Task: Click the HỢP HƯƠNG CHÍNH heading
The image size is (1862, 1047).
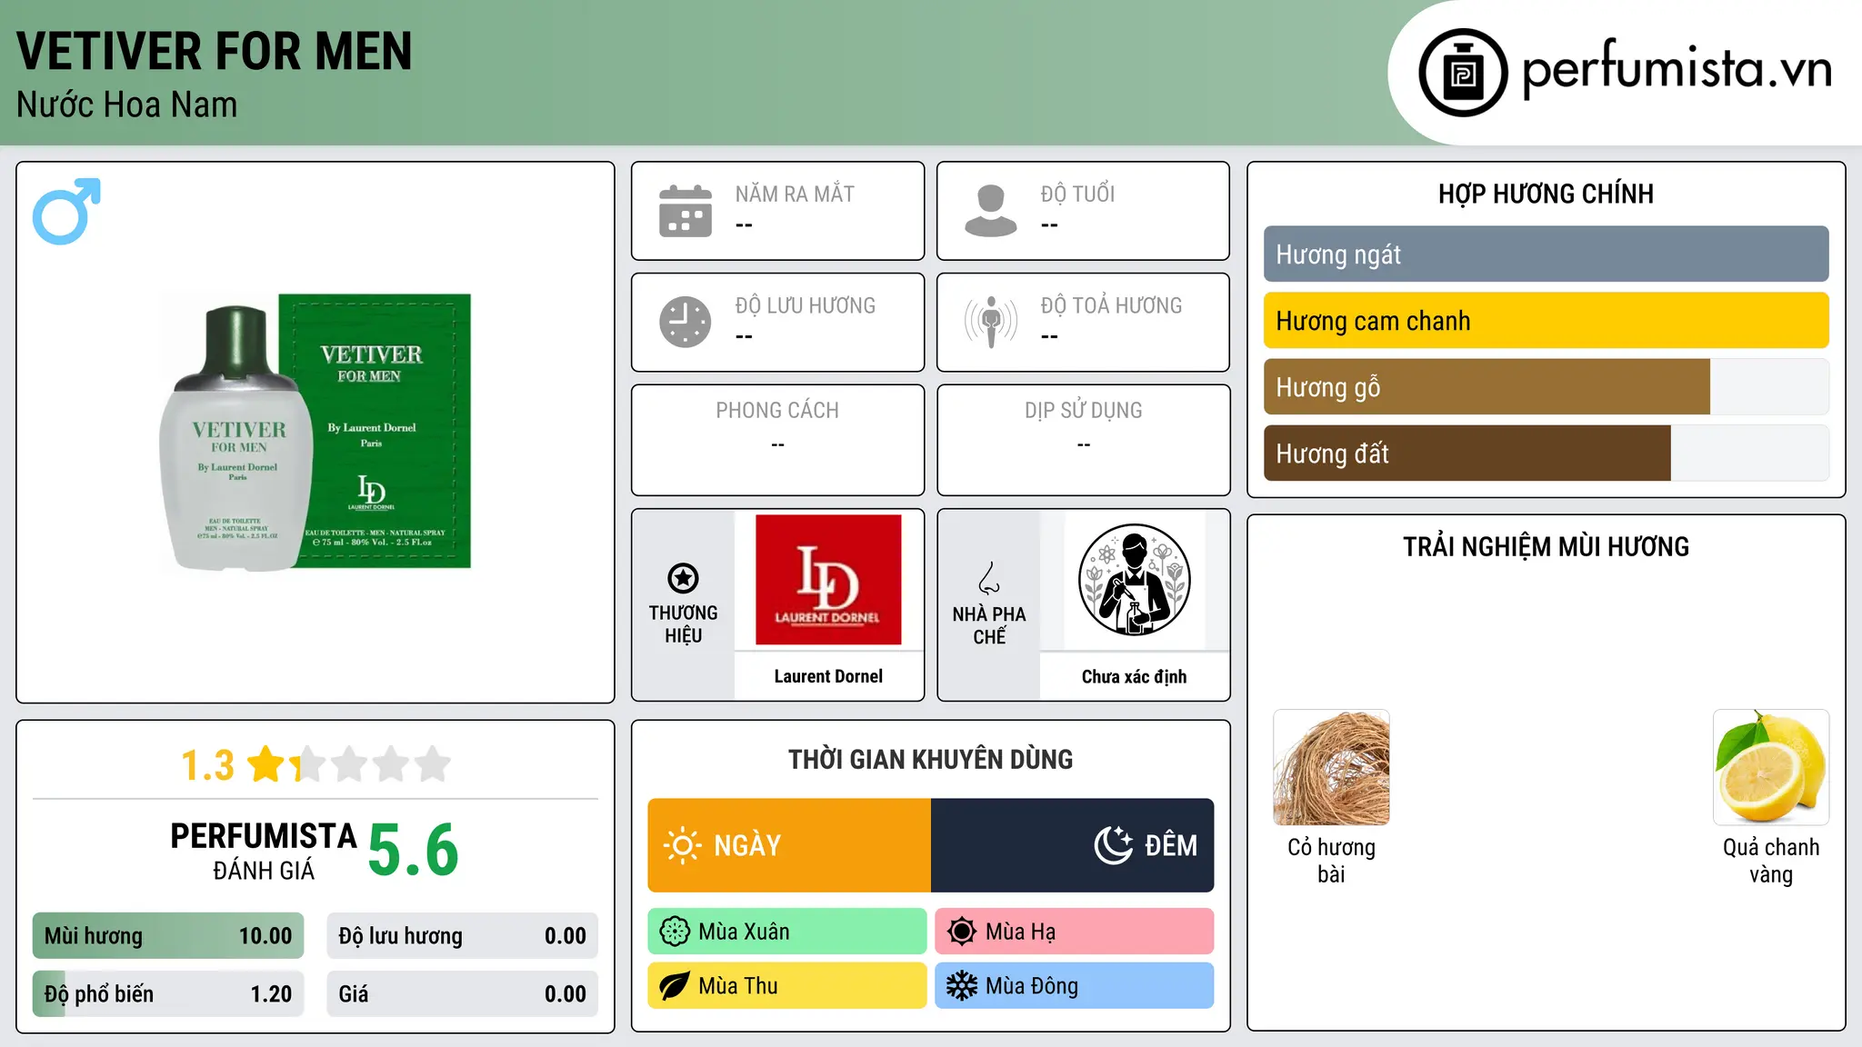Action: pyautogui.click(x=1546, y=194)
